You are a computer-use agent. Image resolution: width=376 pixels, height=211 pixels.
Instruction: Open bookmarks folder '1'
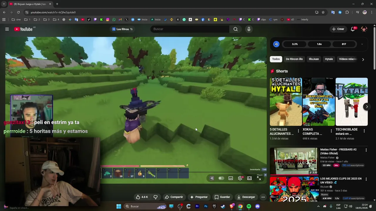[27, 20]
